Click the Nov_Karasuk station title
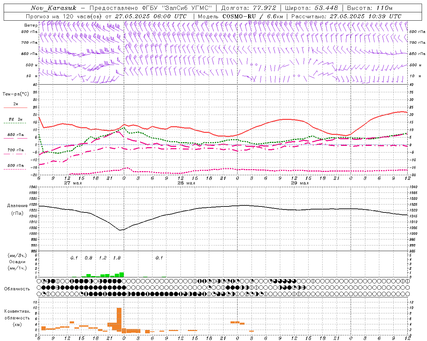Viewport: 427px width, 341px height. coord(53,8)
